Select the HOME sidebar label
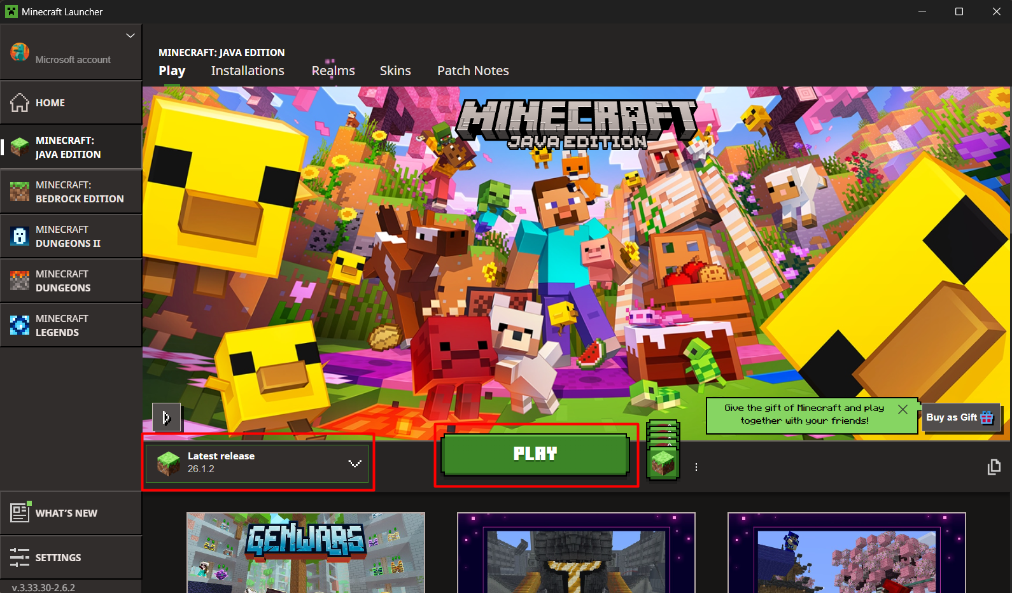This screenshot has width=1012, height=593. coord(50,102)
